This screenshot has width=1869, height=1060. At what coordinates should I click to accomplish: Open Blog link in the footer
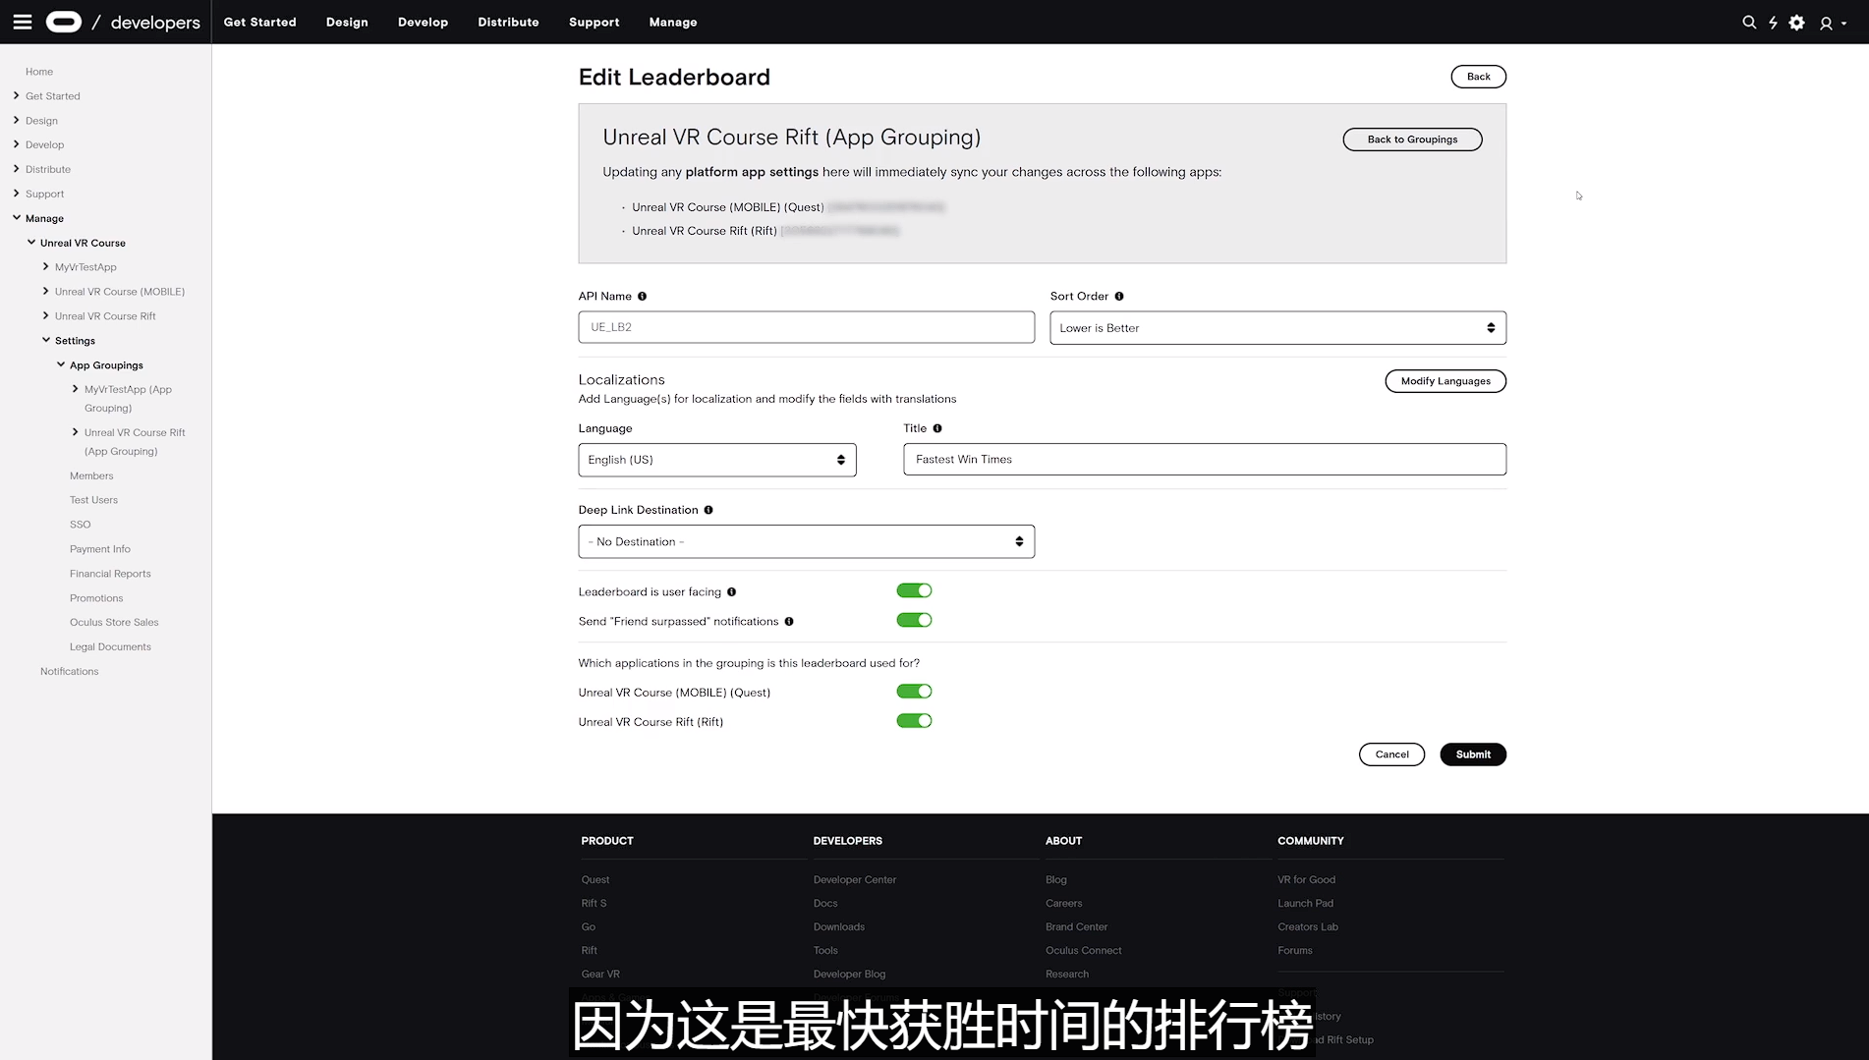1056,879
